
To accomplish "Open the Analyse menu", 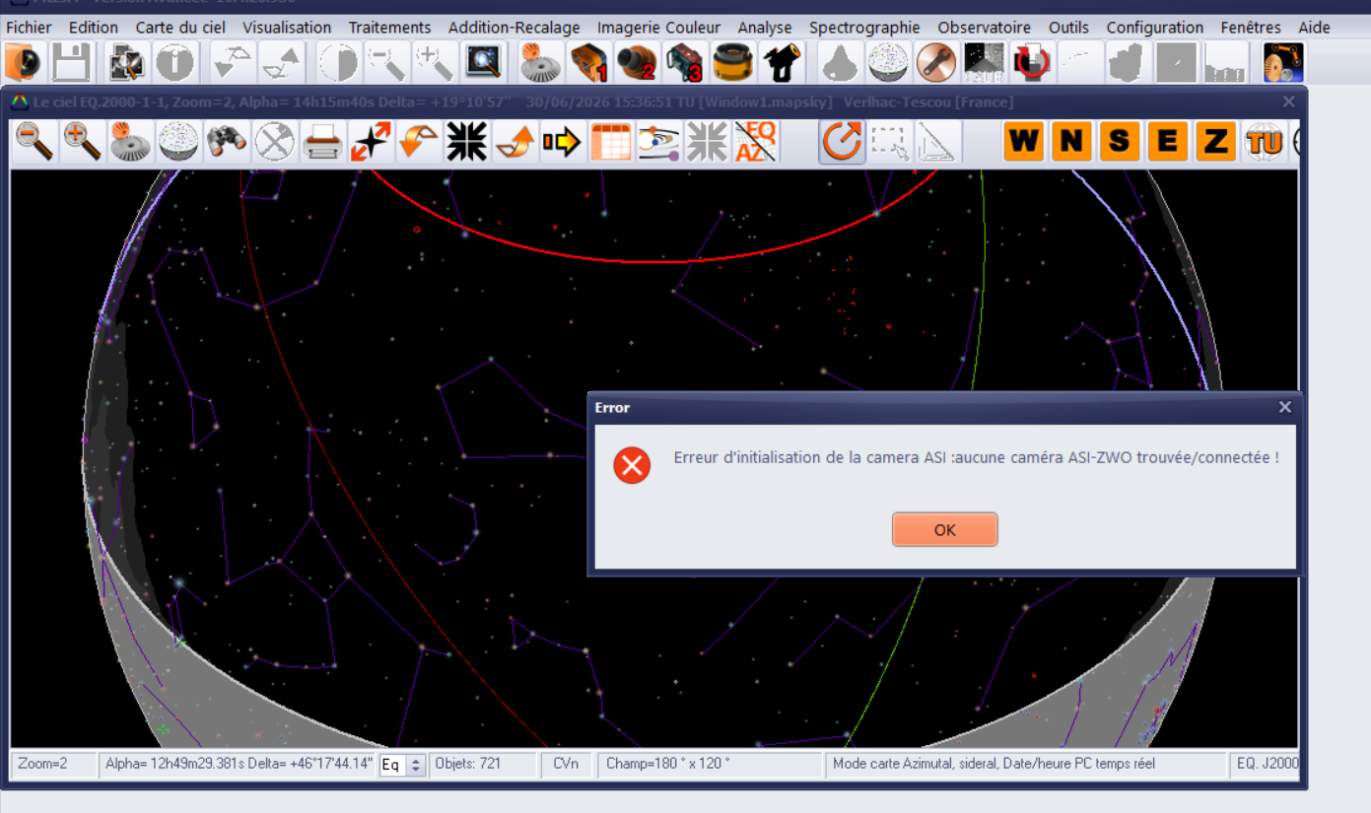I will click(x=765, y=28).
